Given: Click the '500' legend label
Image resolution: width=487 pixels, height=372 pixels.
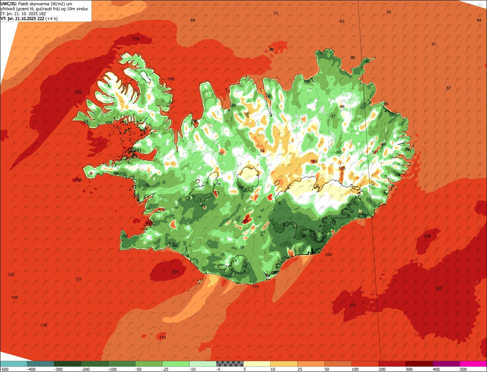Looking at the screenshot, I should tap(463, 369).
